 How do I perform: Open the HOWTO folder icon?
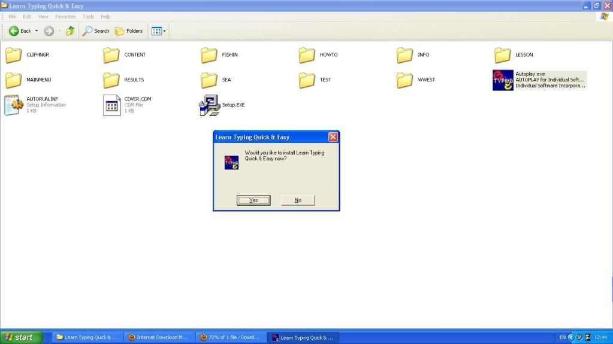(307, 55)
